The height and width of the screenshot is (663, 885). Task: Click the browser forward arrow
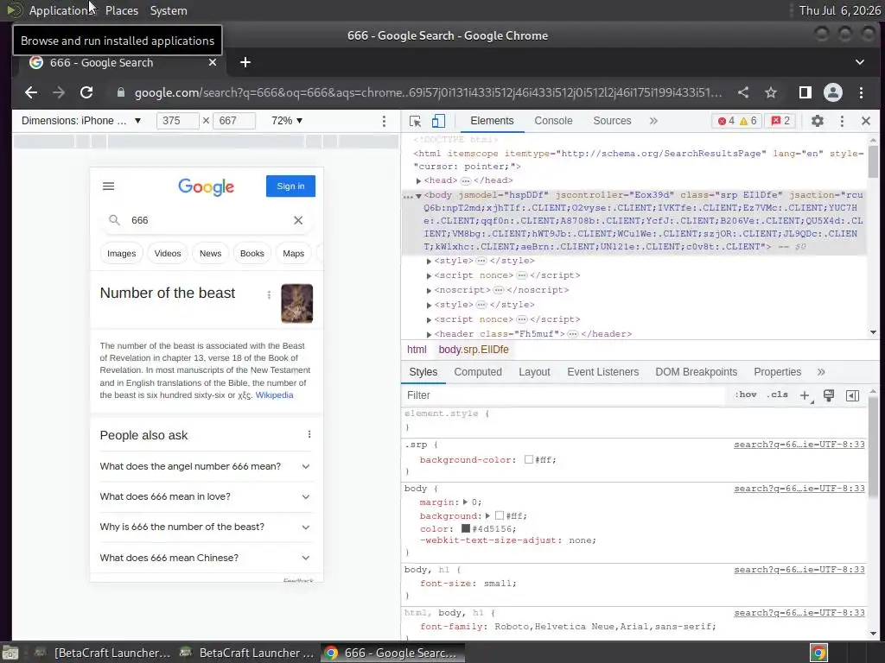59,92
